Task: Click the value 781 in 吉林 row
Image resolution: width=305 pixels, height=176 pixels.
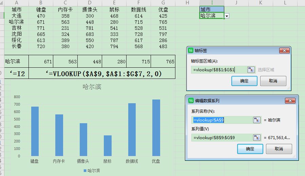Action: pyautogui.click(x=90, y=28)
